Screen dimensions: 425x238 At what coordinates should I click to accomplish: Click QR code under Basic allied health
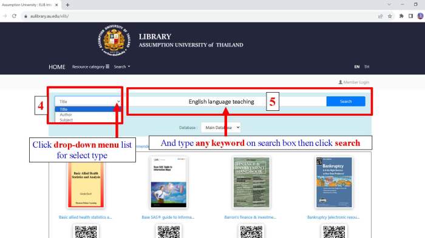pyautogui.click(x=86, y=232)
